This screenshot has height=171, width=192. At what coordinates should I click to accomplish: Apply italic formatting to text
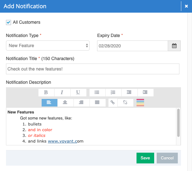point(62,92)
